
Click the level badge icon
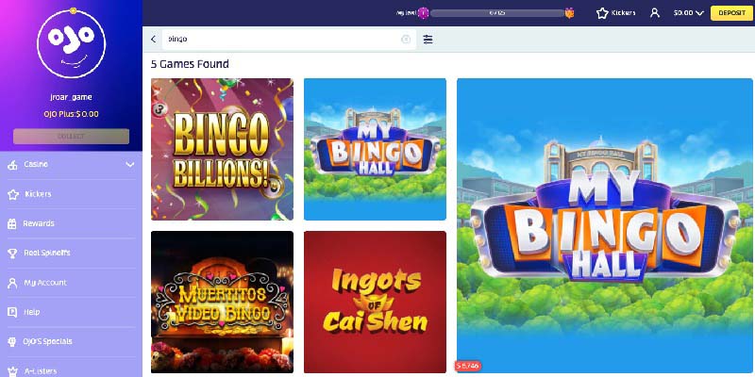pyautogui.click(x=423, y=13)
